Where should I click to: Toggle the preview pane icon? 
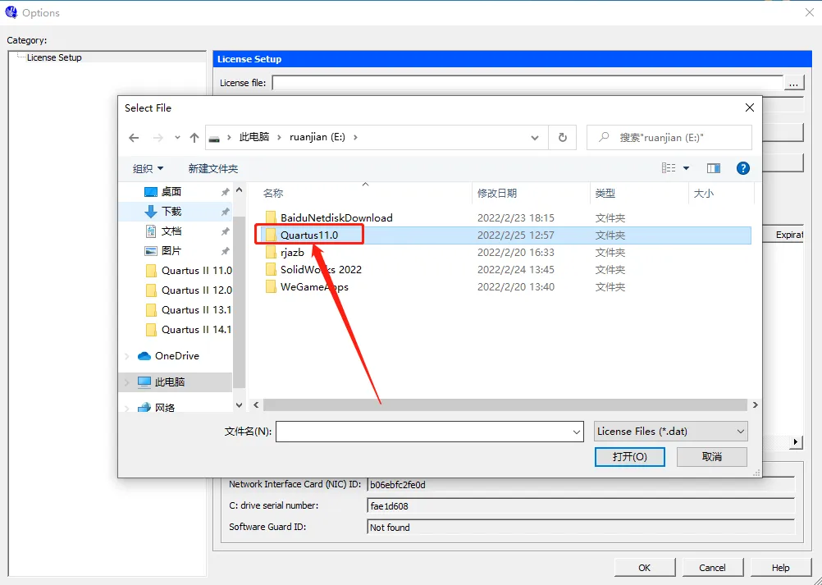pos(714,168)
